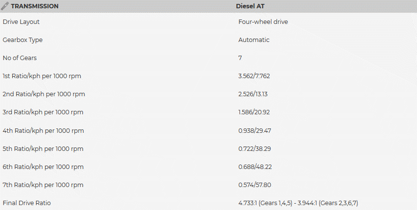This screenshot has width=417, height=210.
Task: Click the Final Drive Ratio label
Action: (x=26, y=203)
